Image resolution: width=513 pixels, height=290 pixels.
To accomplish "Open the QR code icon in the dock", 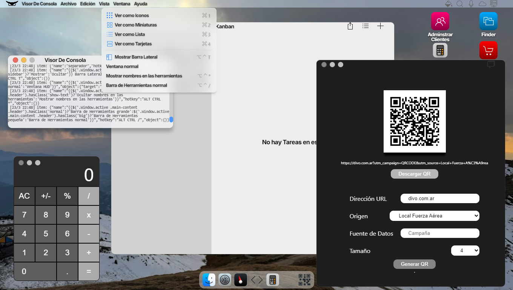I will [304, 280].
